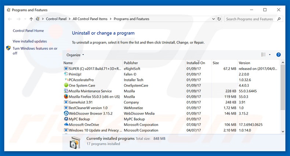Viewport: 290px width, 156px height.
Task: Refresh the Programs and Features list
Action: point(219,19)
